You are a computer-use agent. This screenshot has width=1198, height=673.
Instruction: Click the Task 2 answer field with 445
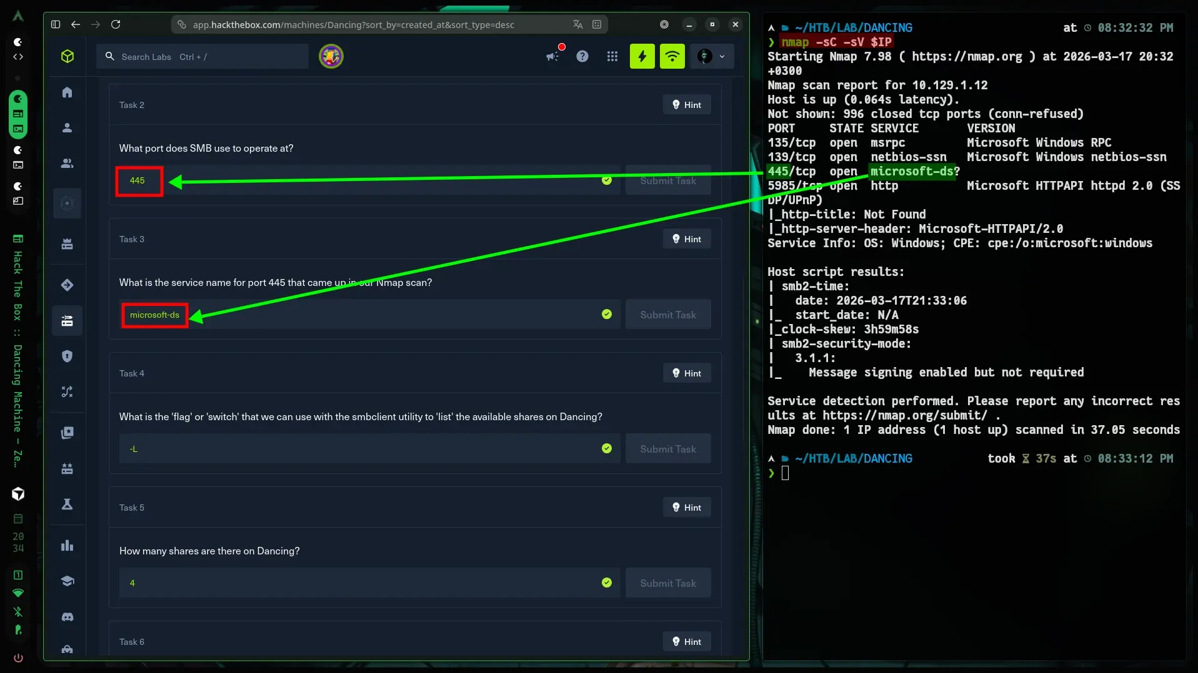coord(370,180)
